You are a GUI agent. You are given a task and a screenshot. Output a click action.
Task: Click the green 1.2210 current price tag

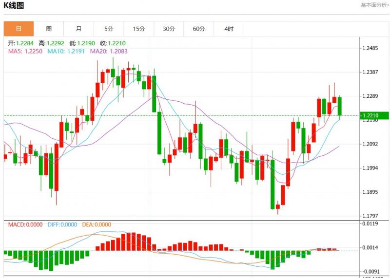click(374, 115)
